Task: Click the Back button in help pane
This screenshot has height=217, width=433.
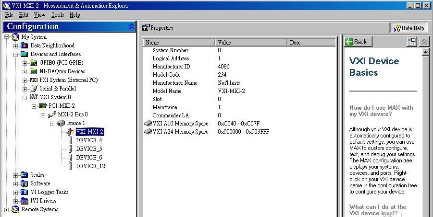Action: click(358, 42)
